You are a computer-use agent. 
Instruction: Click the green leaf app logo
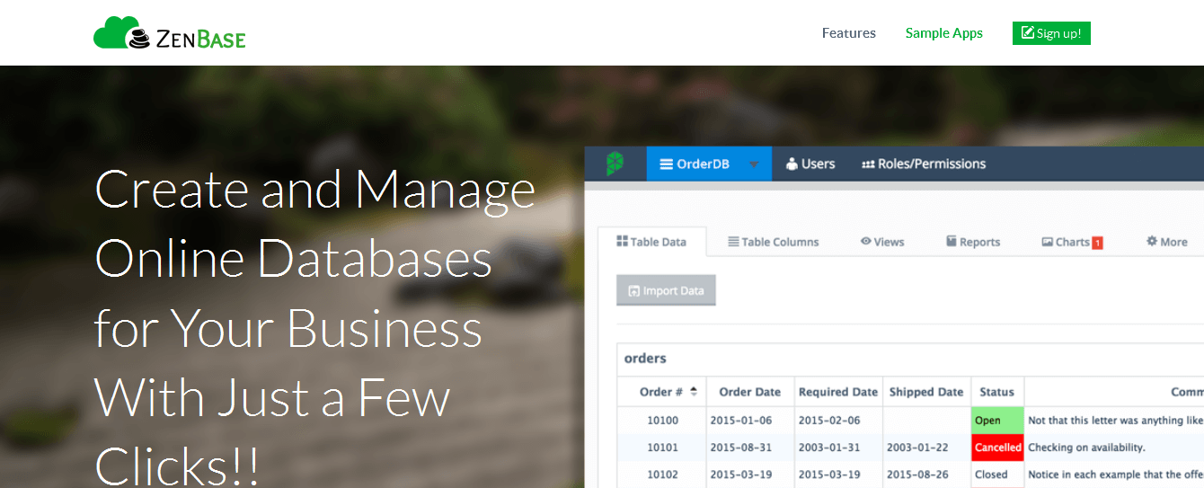[x=615, y=164]
